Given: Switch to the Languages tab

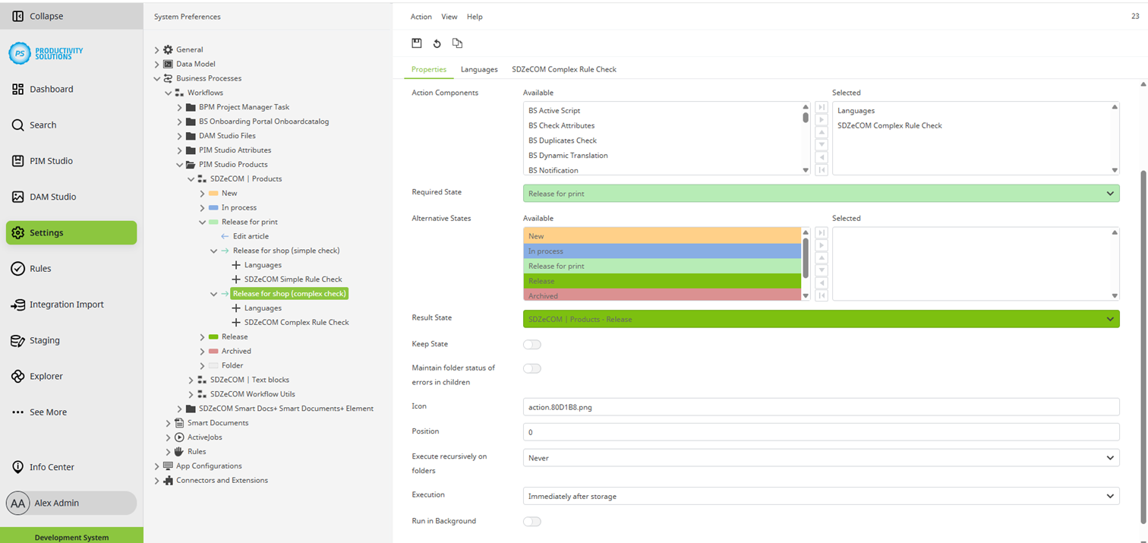Looking at the screenshot, I should pos(479,69).
